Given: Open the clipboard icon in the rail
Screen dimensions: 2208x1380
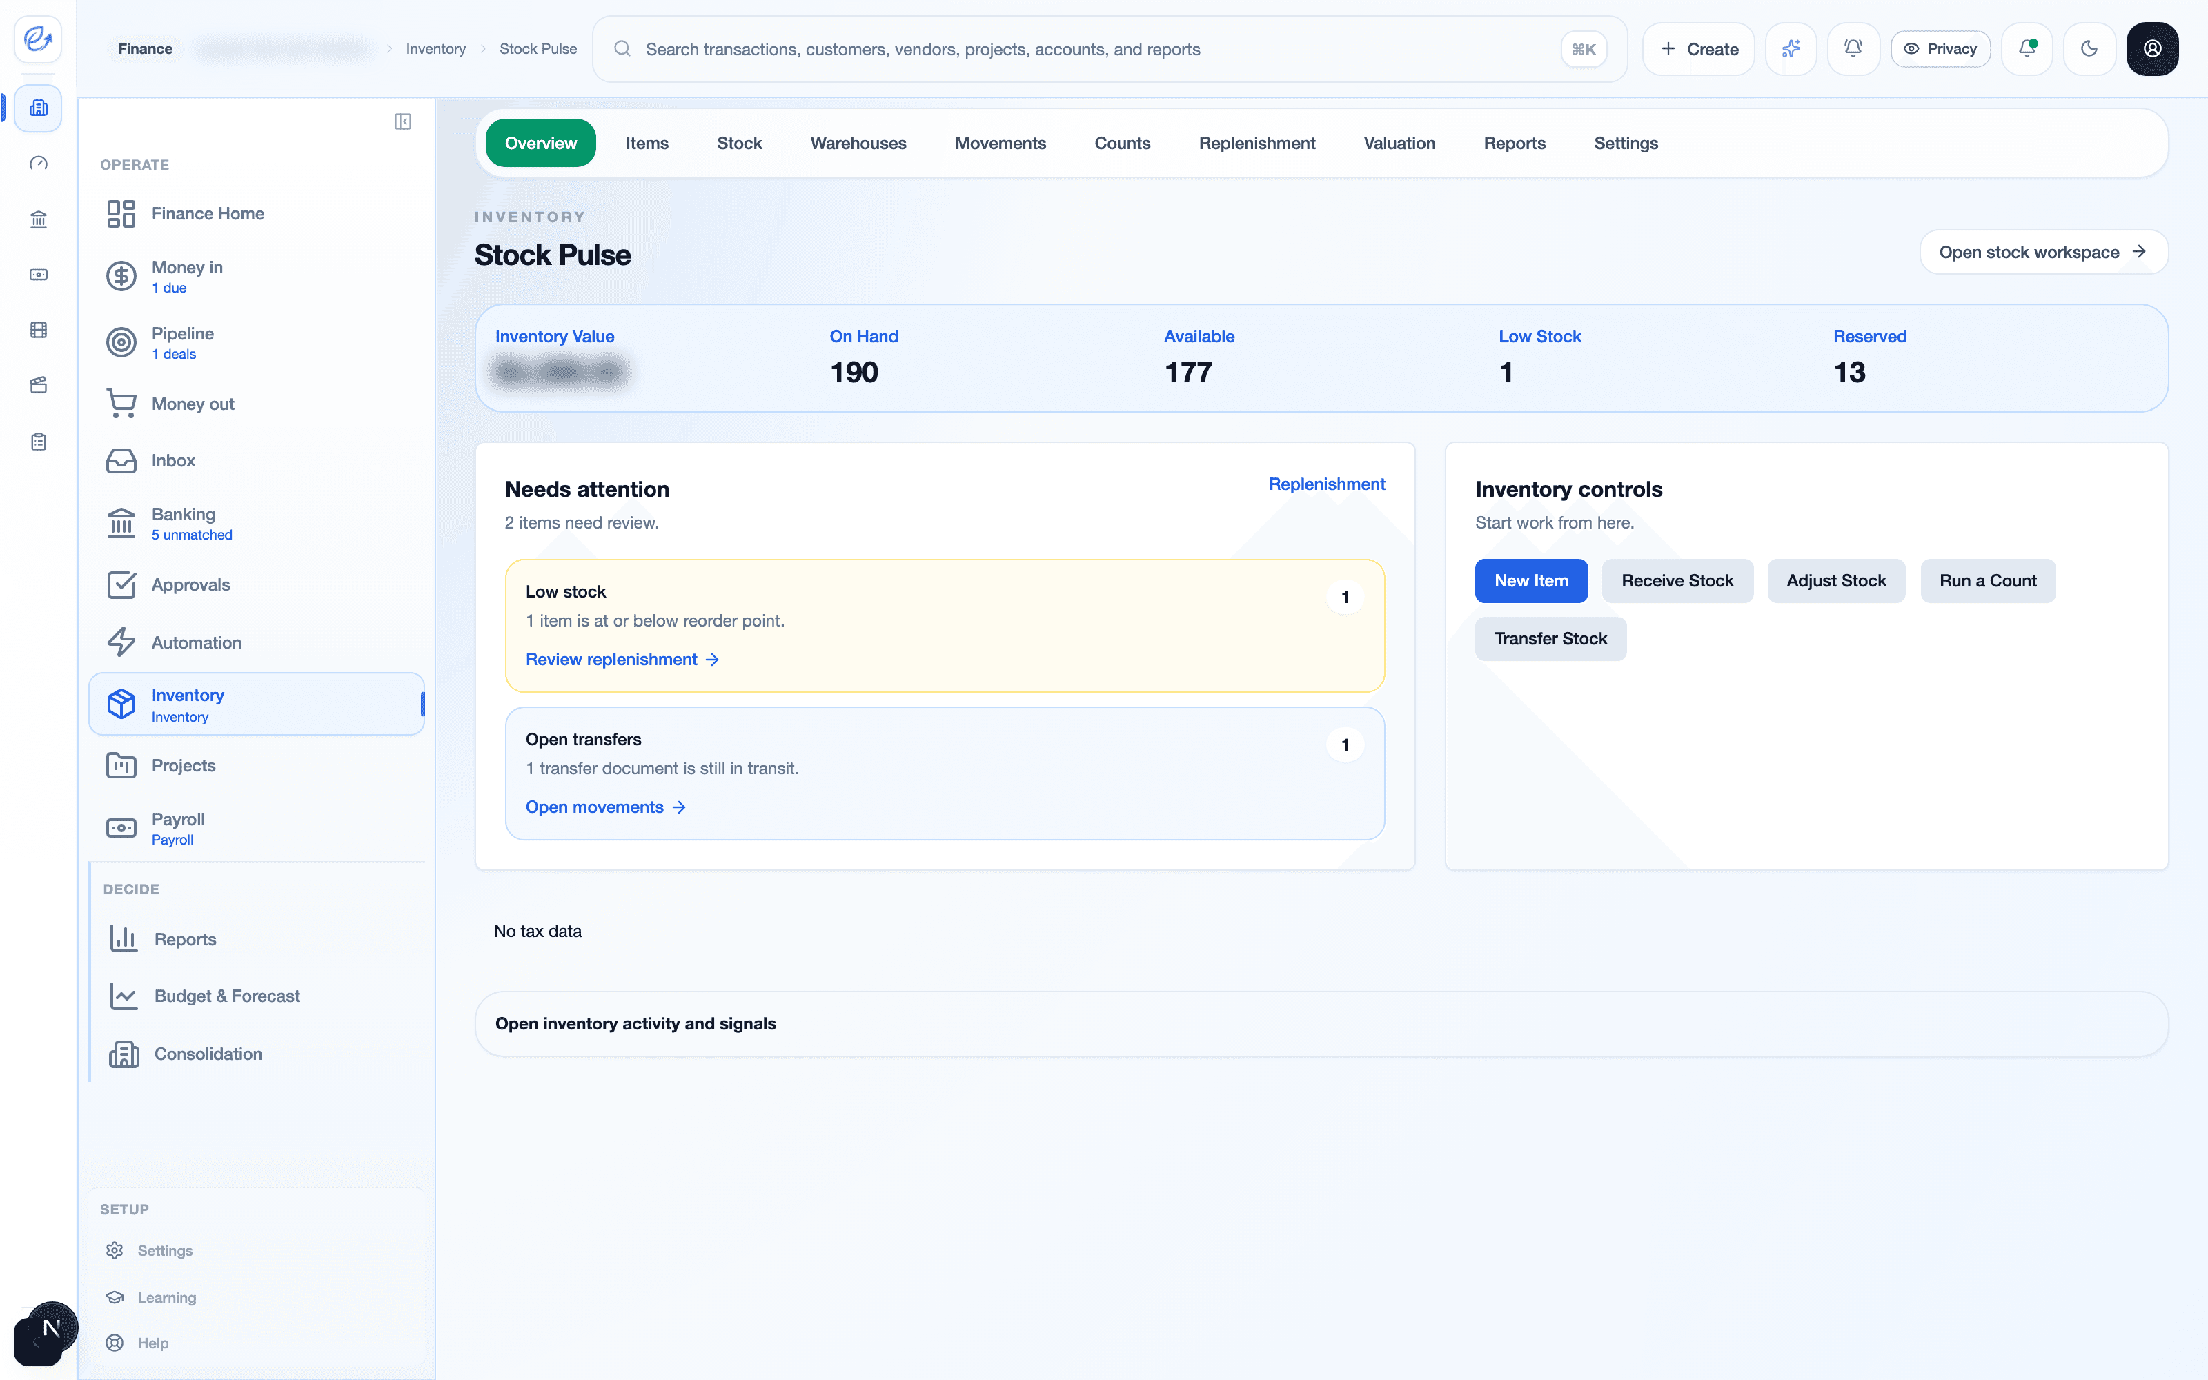Looking at the screenshot, I should coord(39,442).
